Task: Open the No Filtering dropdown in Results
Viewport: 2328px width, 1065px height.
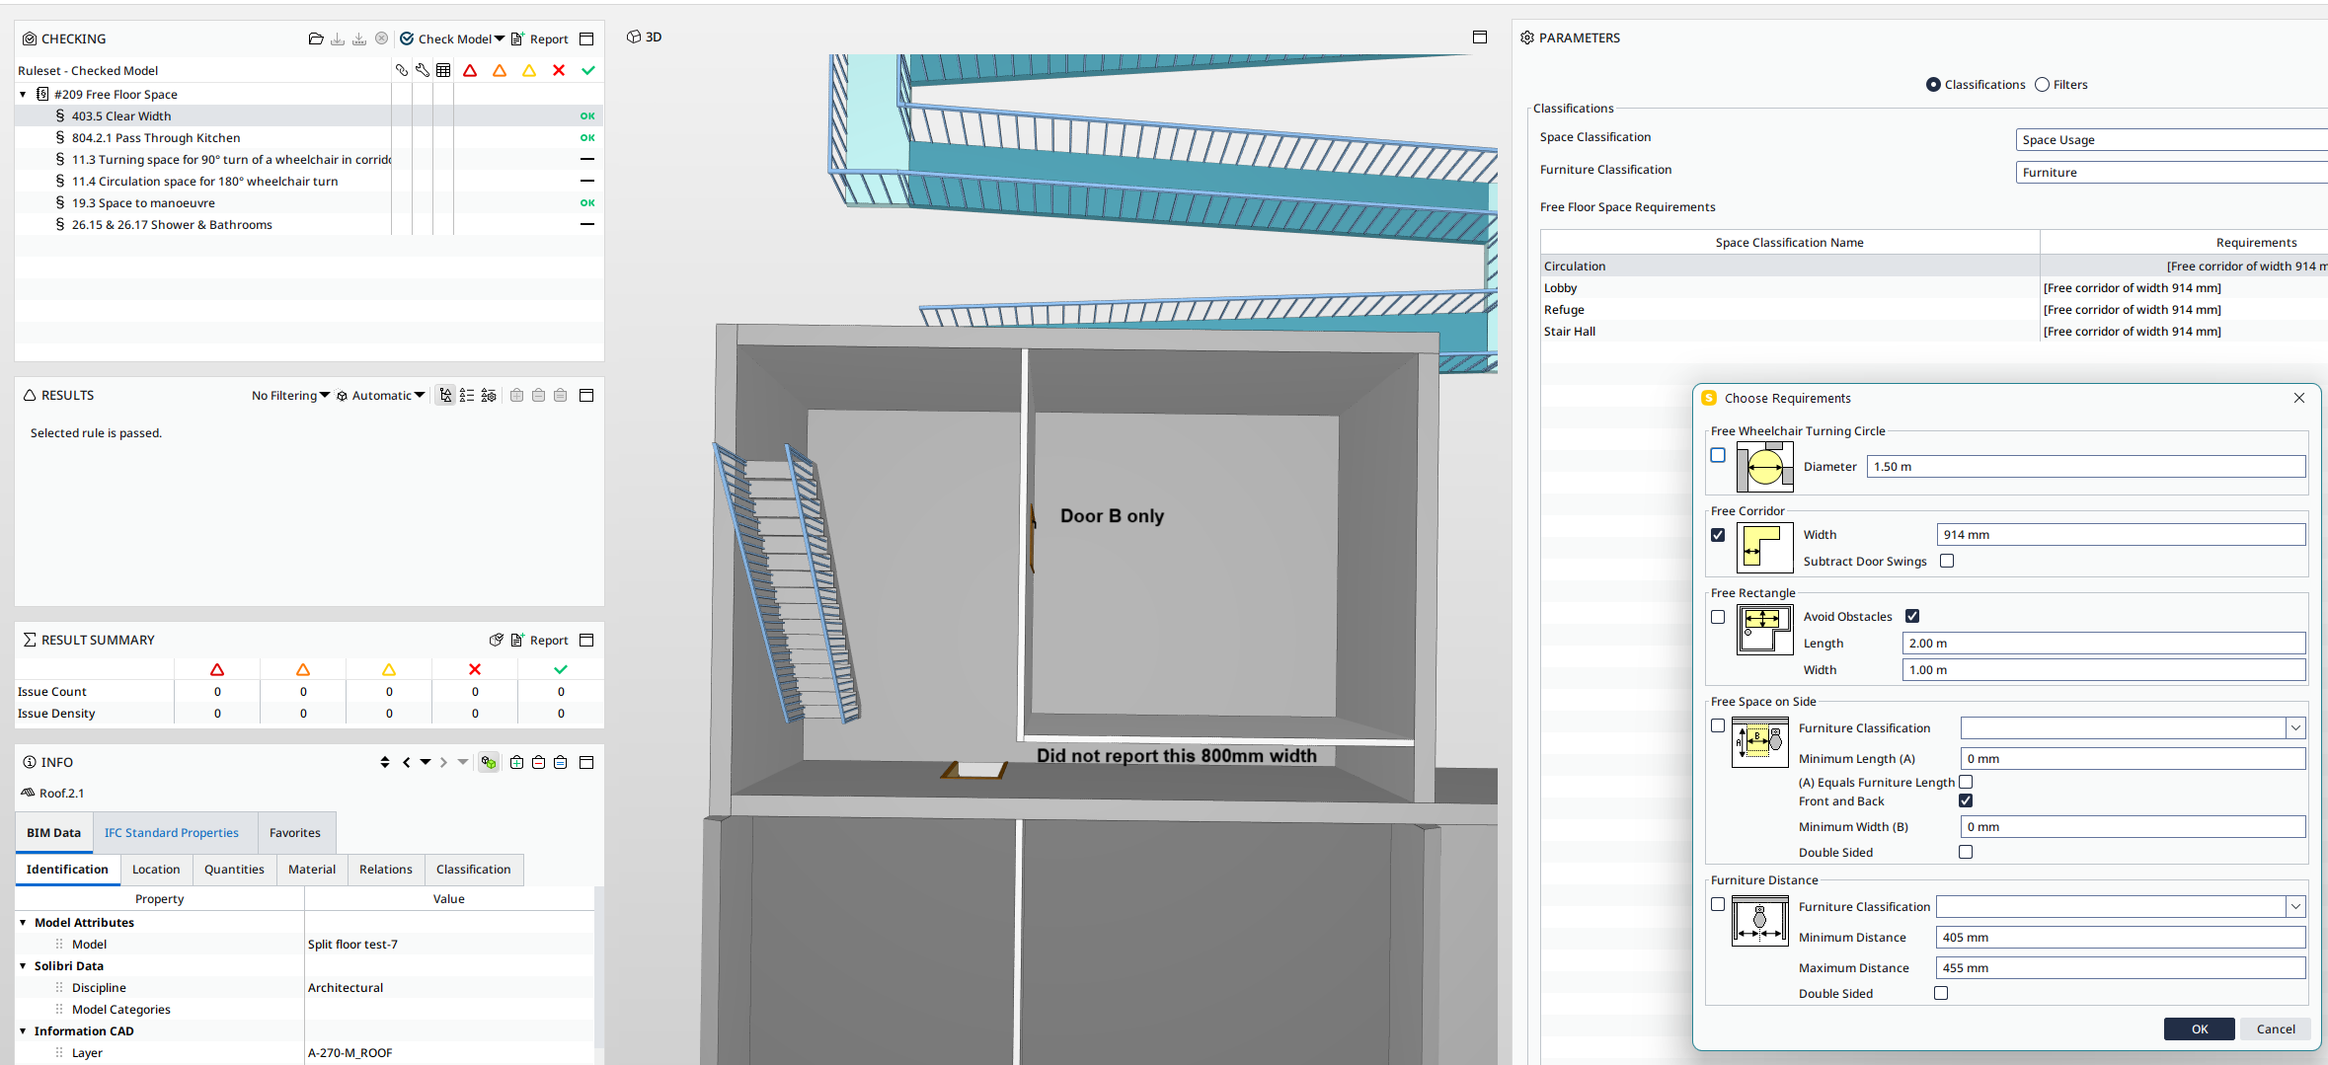Action: (290, 395)
